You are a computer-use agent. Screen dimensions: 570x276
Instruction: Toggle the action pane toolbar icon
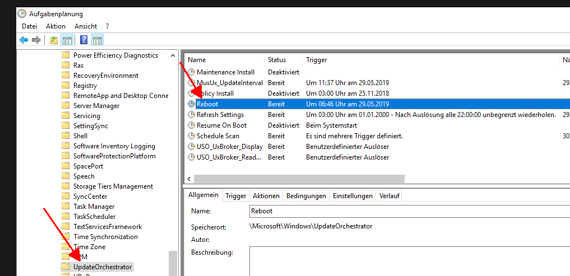[x=98, y=40]
